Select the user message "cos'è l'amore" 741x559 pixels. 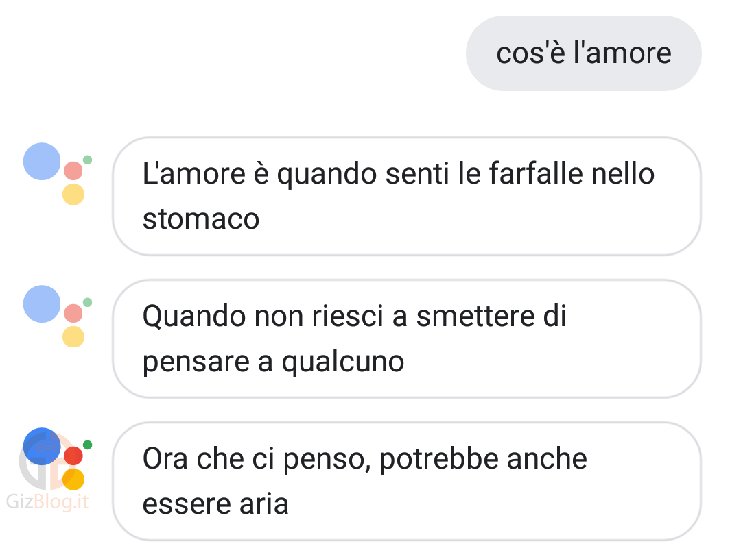pos(584,53)
